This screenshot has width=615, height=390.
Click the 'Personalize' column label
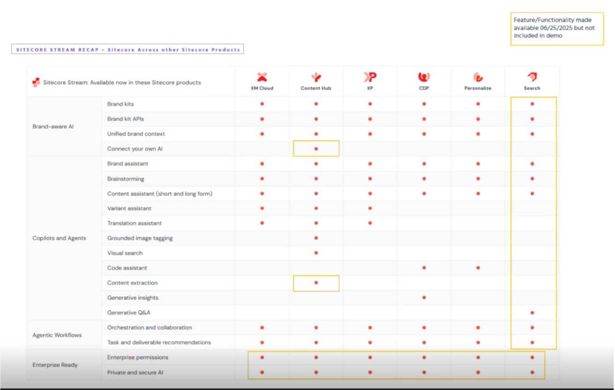(x=478, y=88)
